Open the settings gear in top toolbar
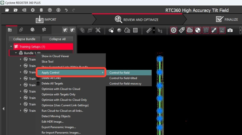The image size is (242, 135). (33, 10)
